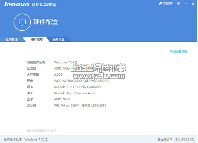The height and width of the screenshot is (143, 198).
Task: Switch to the 驱动管理 tab
Action: click(11, 39)
